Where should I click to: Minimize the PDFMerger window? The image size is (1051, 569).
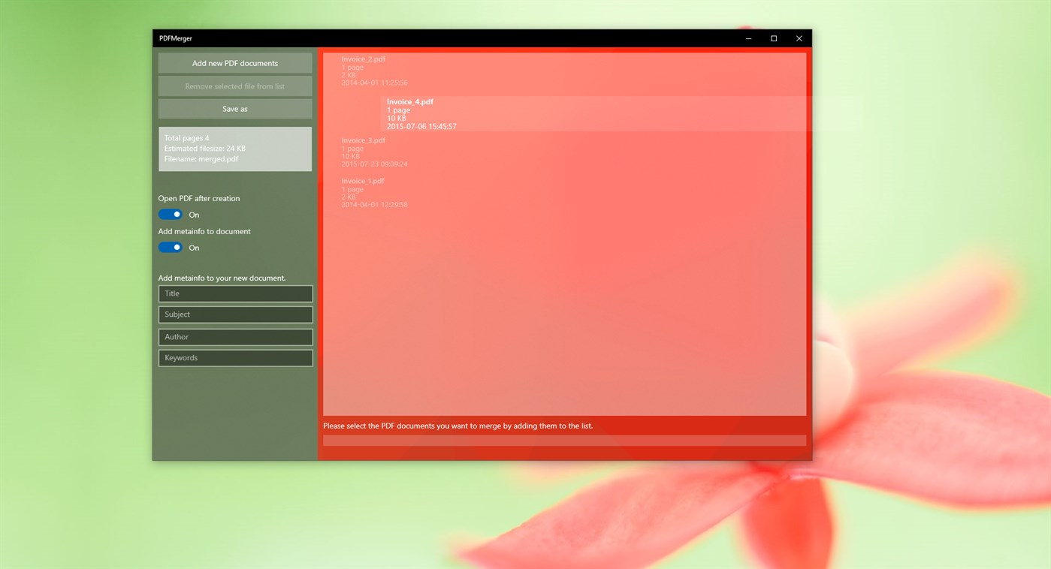749,38
